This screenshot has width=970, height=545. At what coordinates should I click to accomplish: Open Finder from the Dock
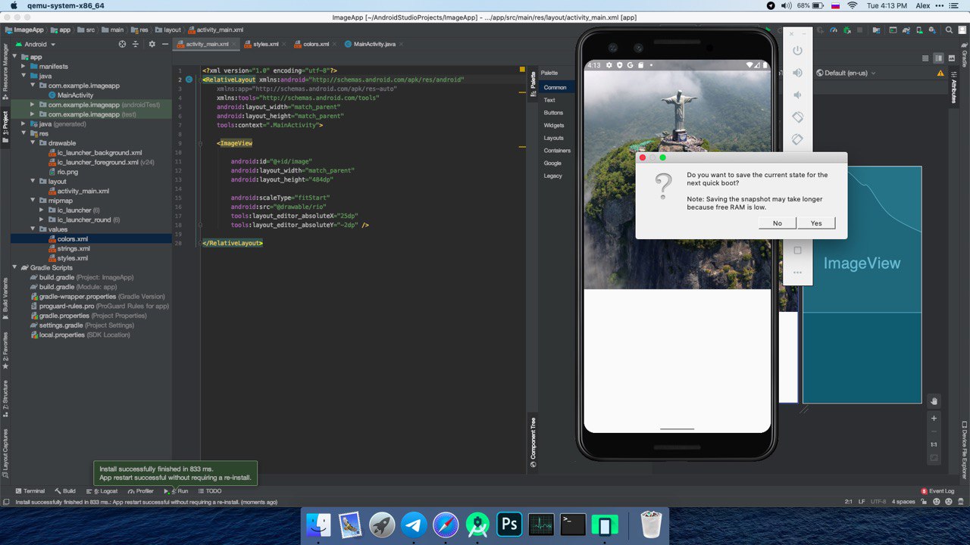coord(318,524)
